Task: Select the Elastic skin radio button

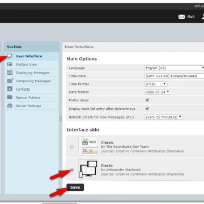Action: click(x=72, y=170)
